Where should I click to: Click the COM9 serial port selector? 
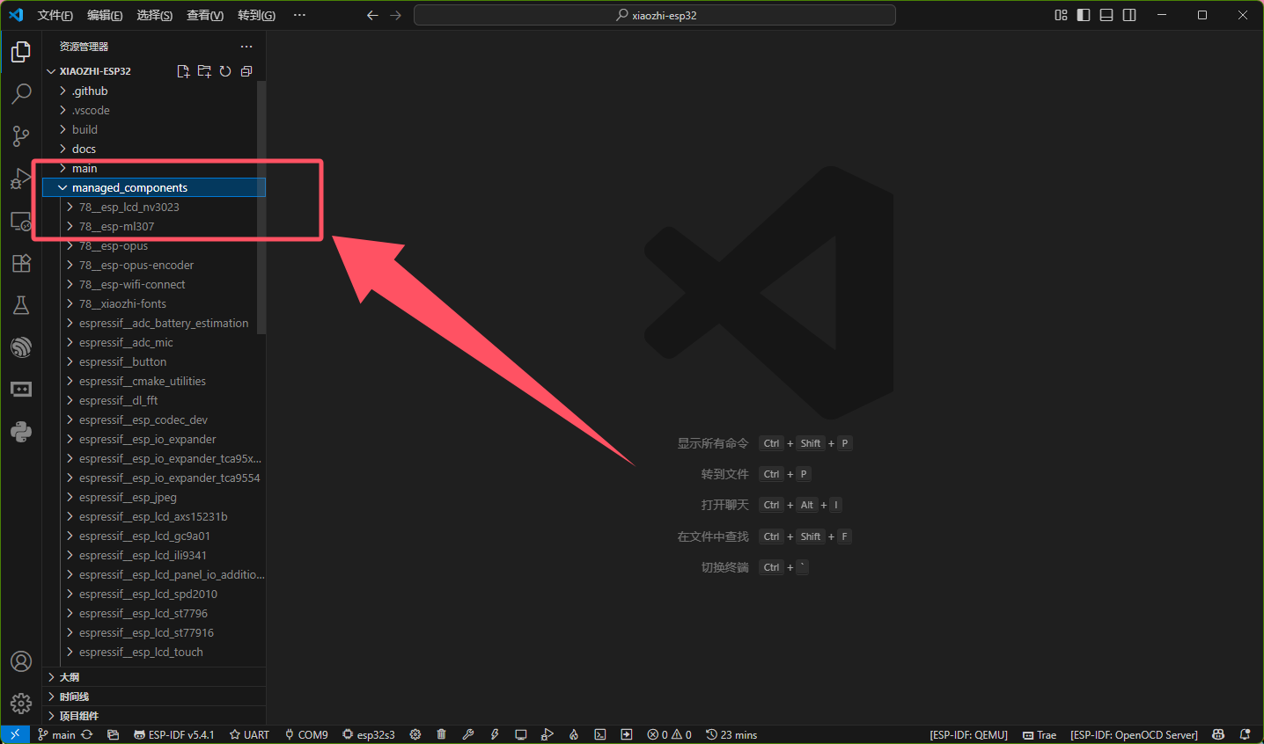306,734
